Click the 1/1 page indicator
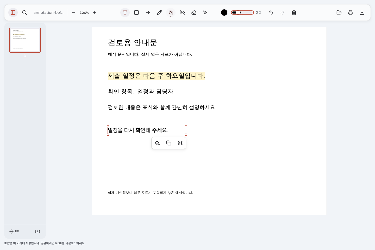The height and width of the screenshot is (250, 375). [x=37, y=231]
